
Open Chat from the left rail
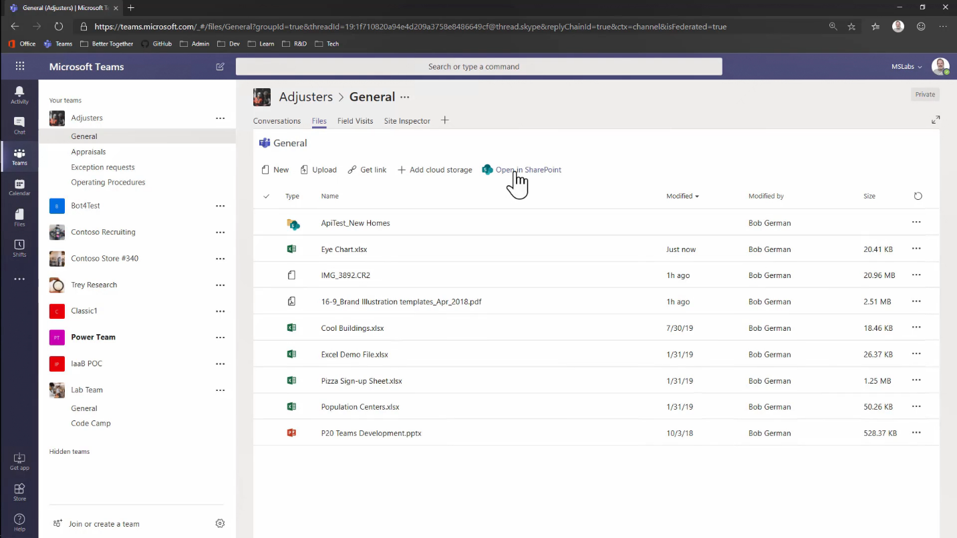(19, 126)
